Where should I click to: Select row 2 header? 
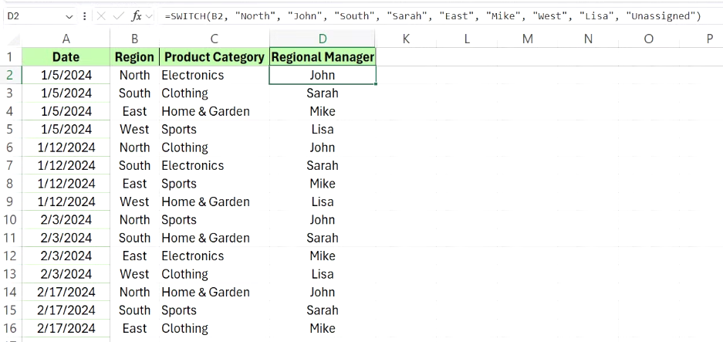coord(10,75)
